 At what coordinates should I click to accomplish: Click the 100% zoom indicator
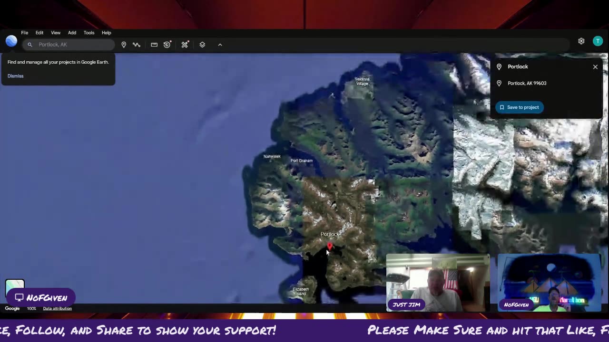[x=31, y=309]
